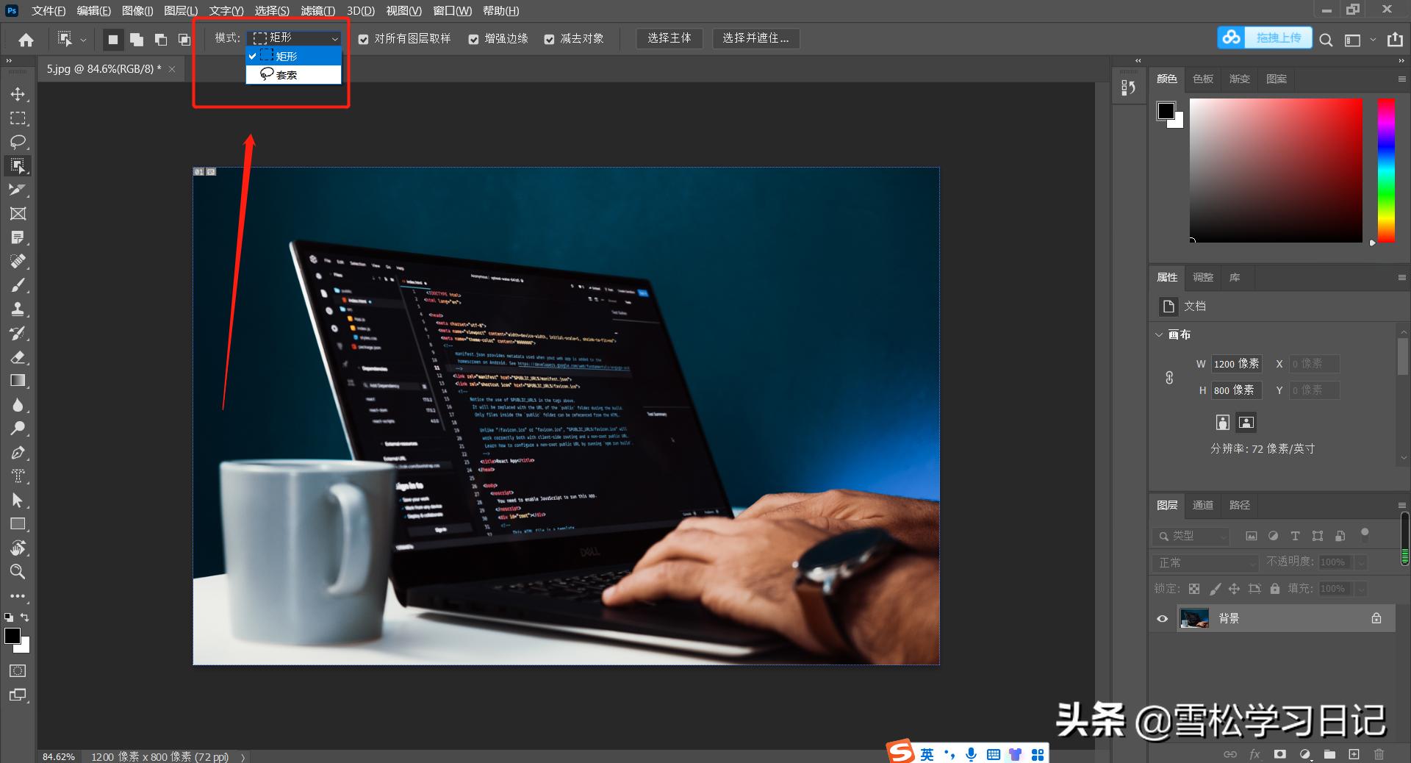Toggle link between canvas width and height
The image size is (1411, 763).
[x=1169, y=378]
